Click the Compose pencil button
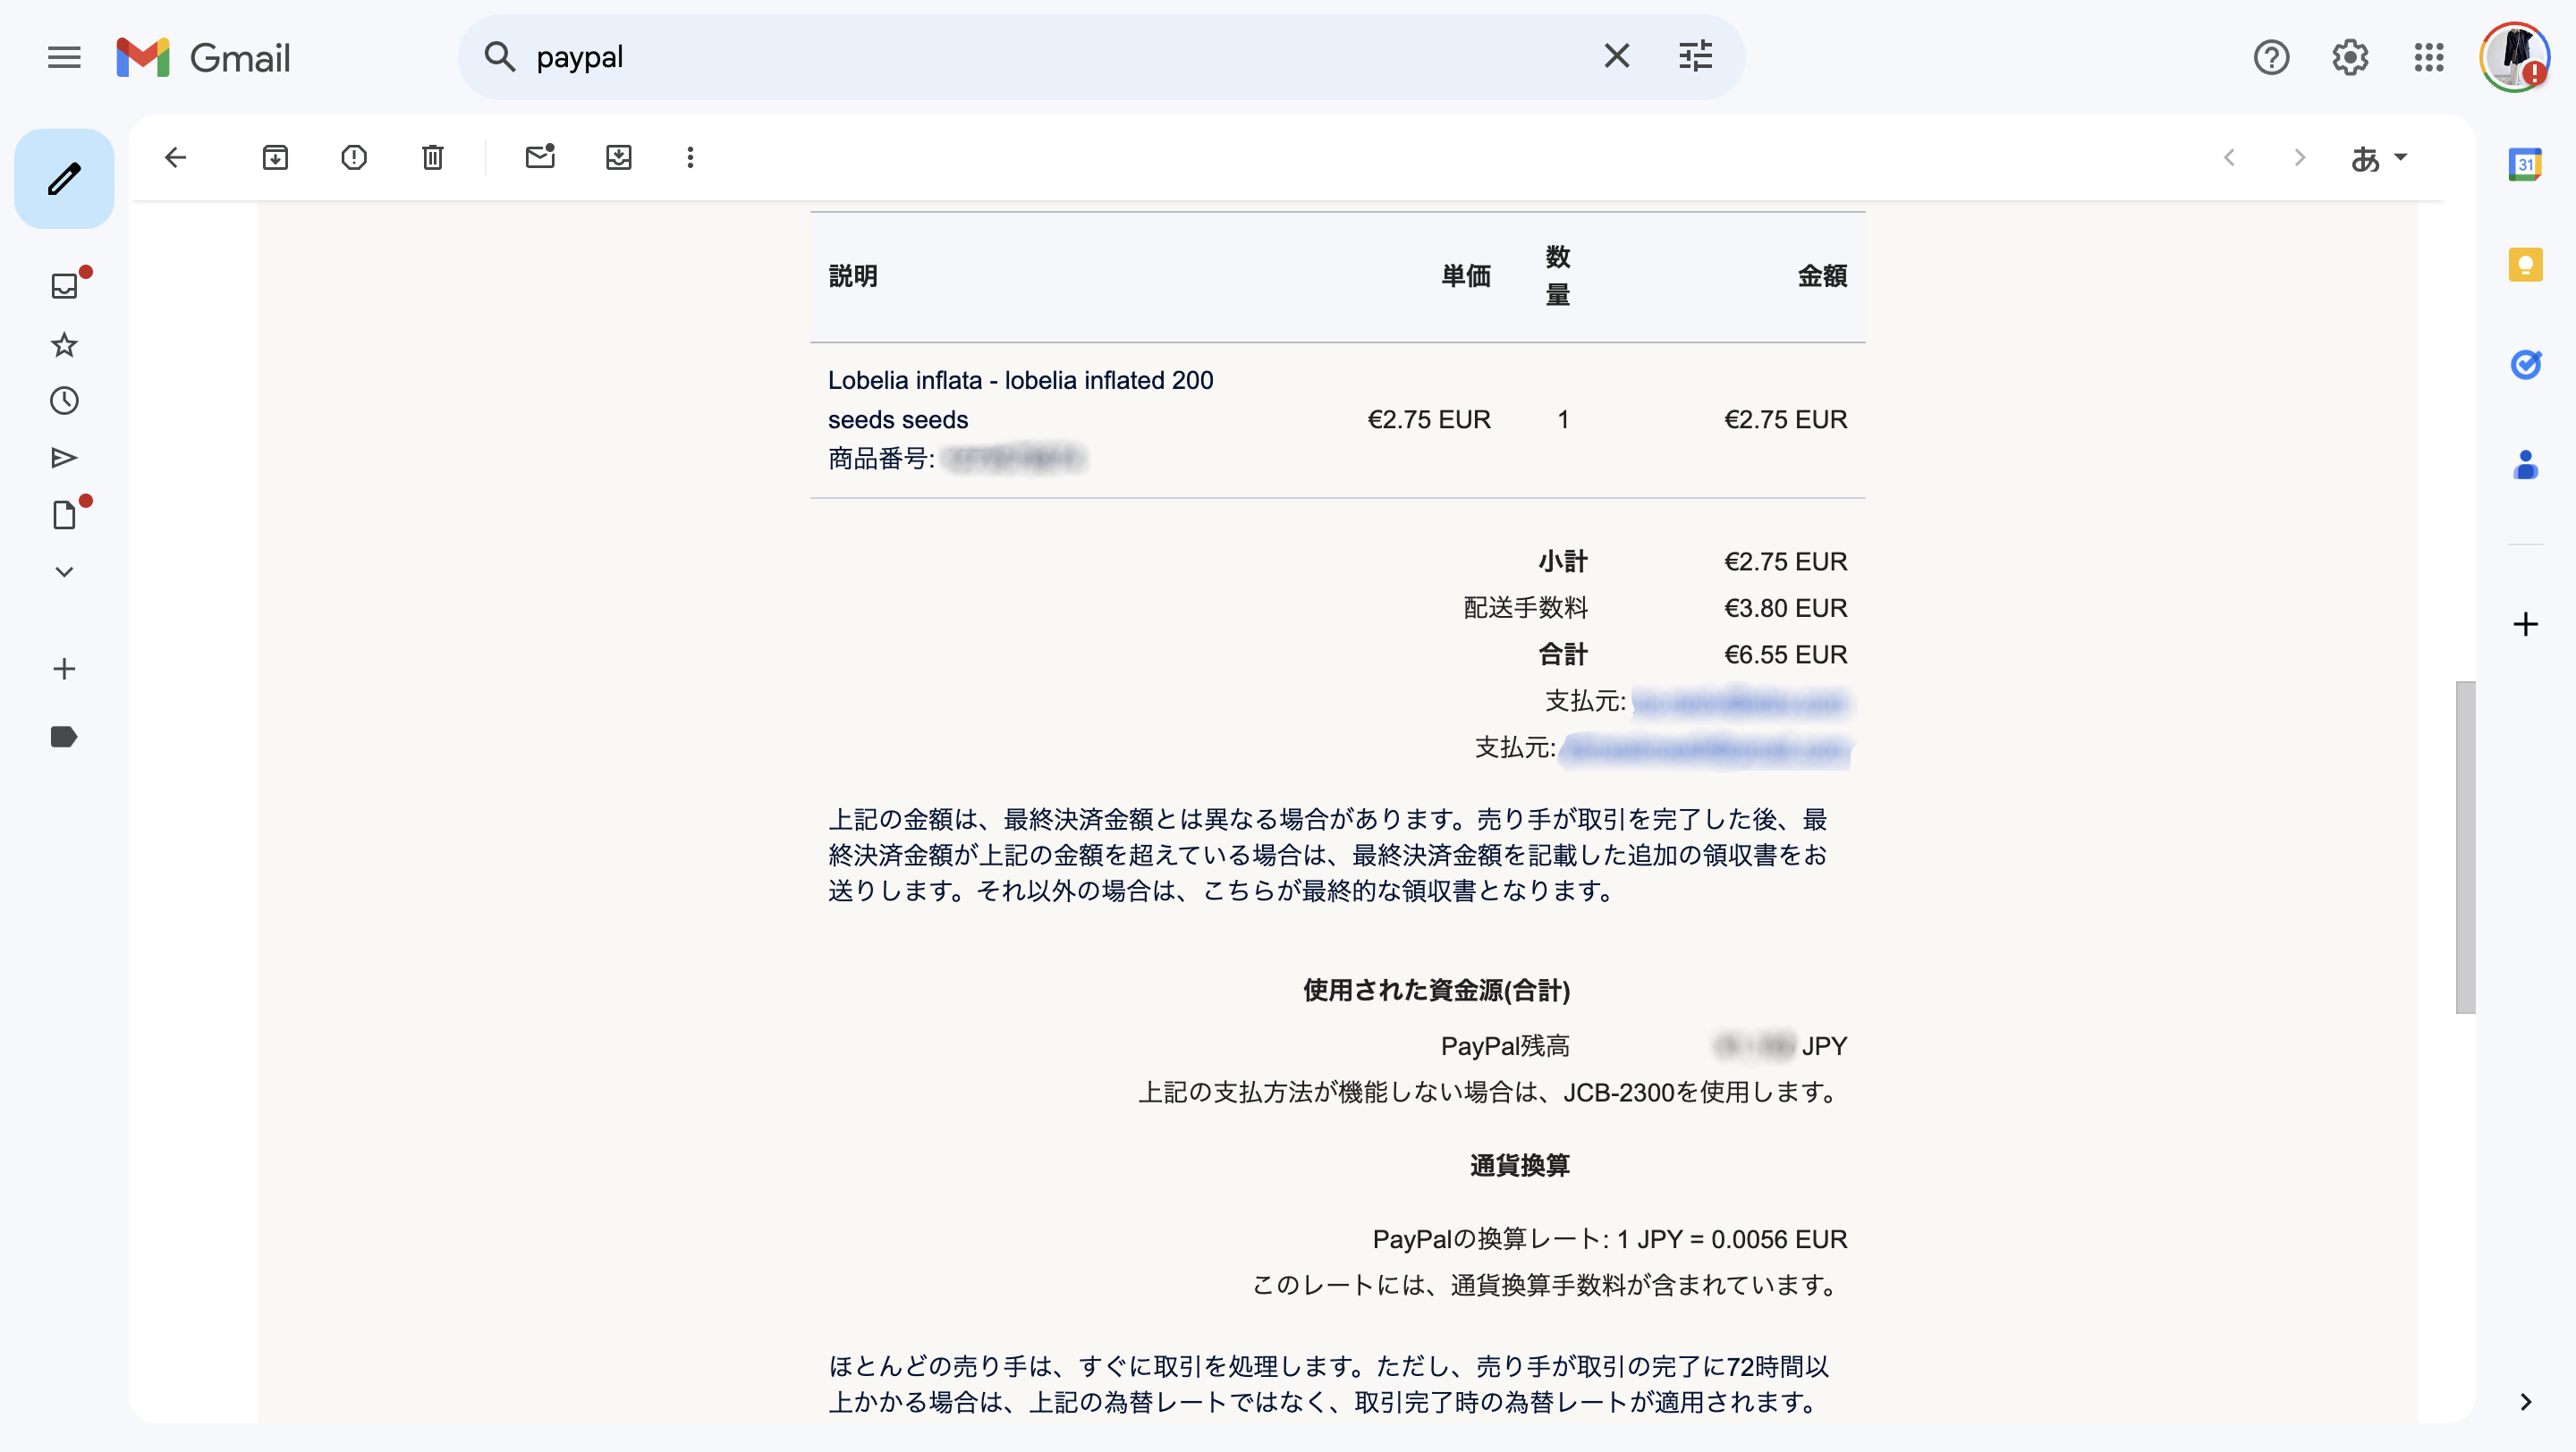The image size is (2576, 1452). pos(64,179)
